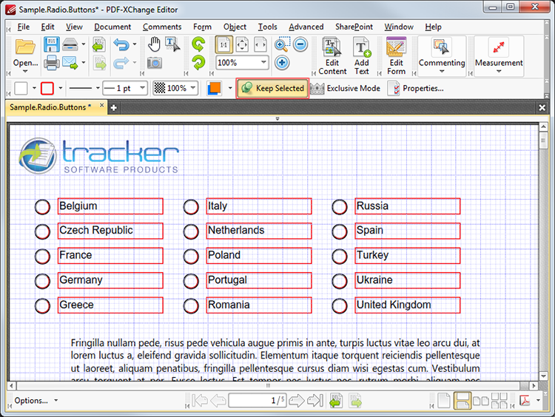Take a snapshot with the camera tool
The width and height of the screenshot is (555, 417).
155,64
